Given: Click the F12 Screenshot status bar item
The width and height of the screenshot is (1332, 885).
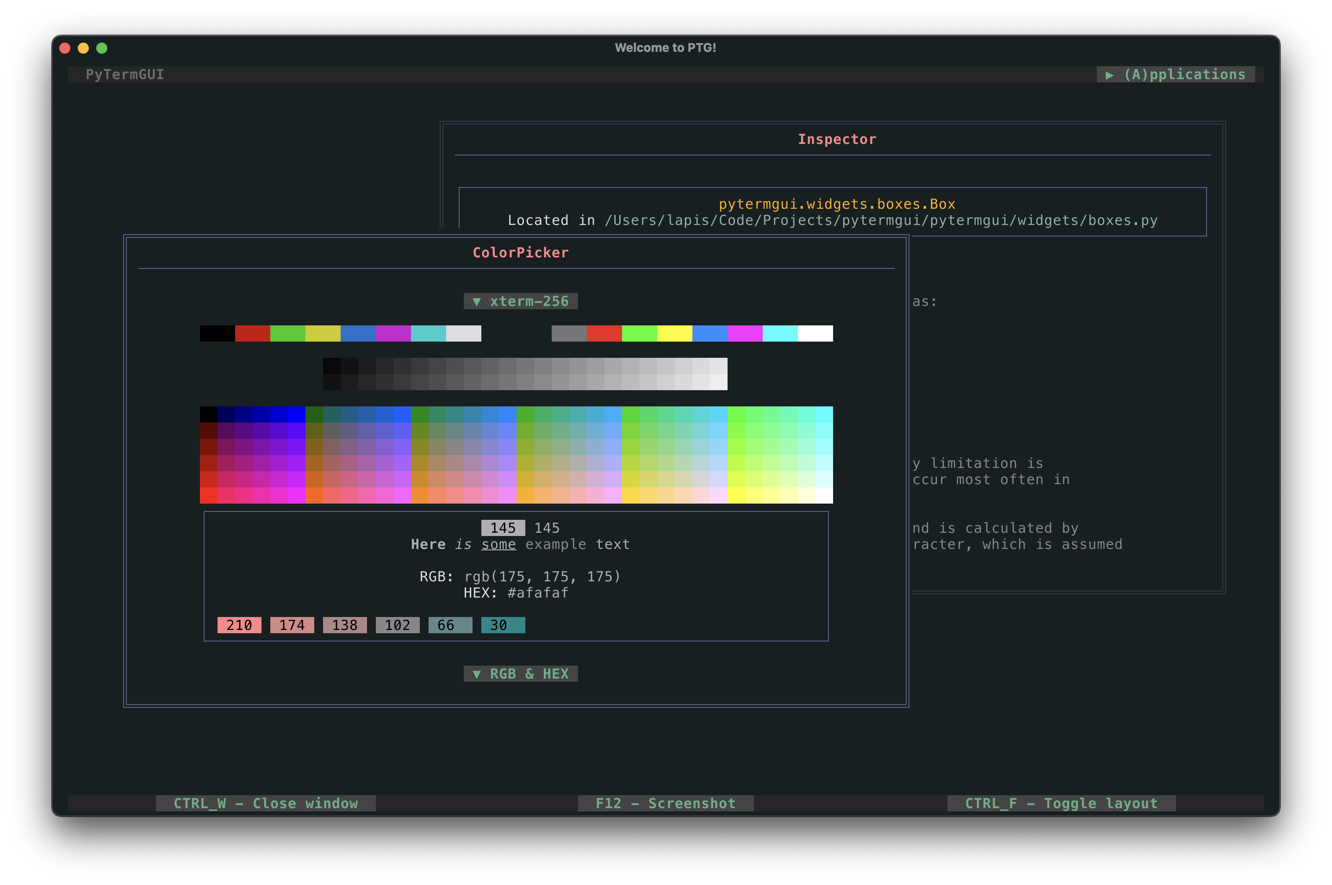Looking at the screenshot, I should pyautogui.click(x=665, y=803).
